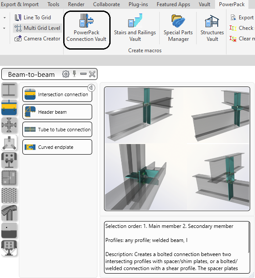Minimize the Beam-to-beam panel
255x278 pixels.
[x=83, y=74]
